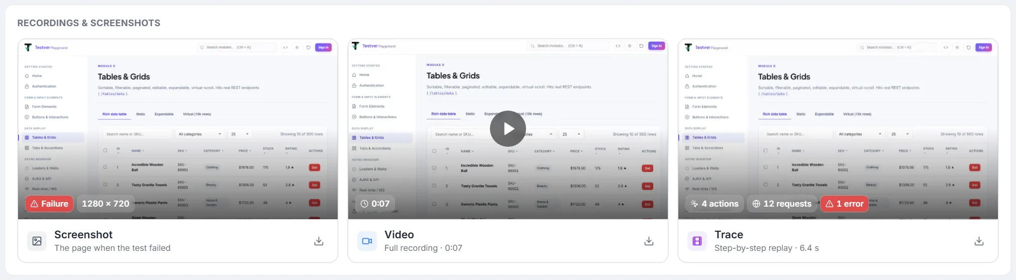Click the 4 actions badge
Image resolution: width=1016 pixels, height=280 pixels.
(715, 204)
